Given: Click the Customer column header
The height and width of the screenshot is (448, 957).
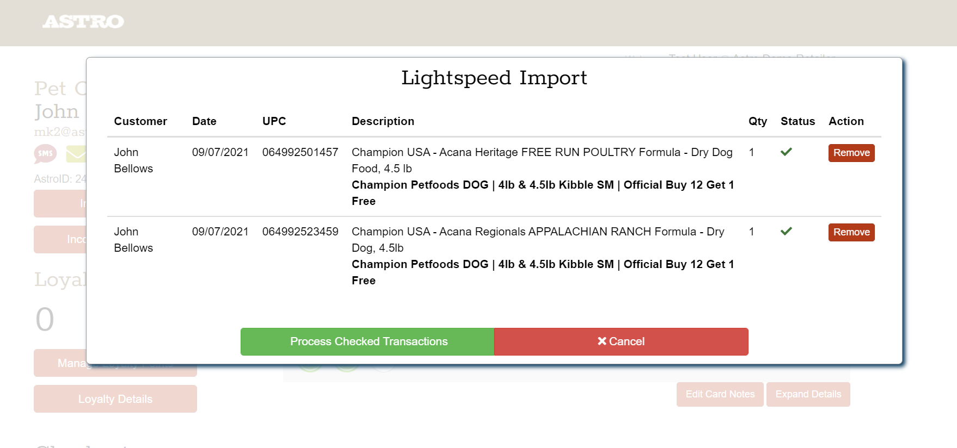Looking at the screenshot, I should pos(140,121).
